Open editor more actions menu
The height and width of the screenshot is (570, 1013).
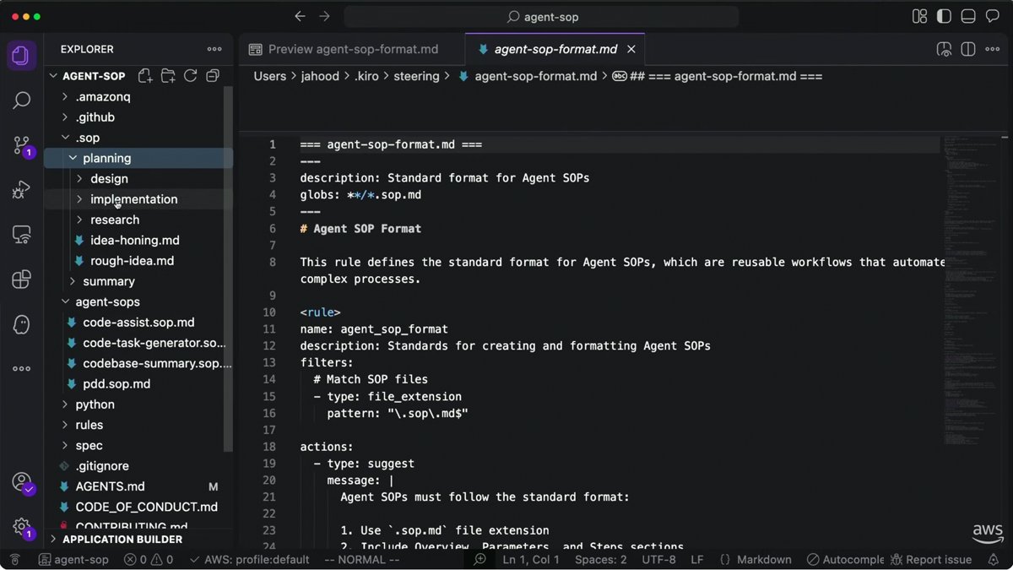[993, 49]
